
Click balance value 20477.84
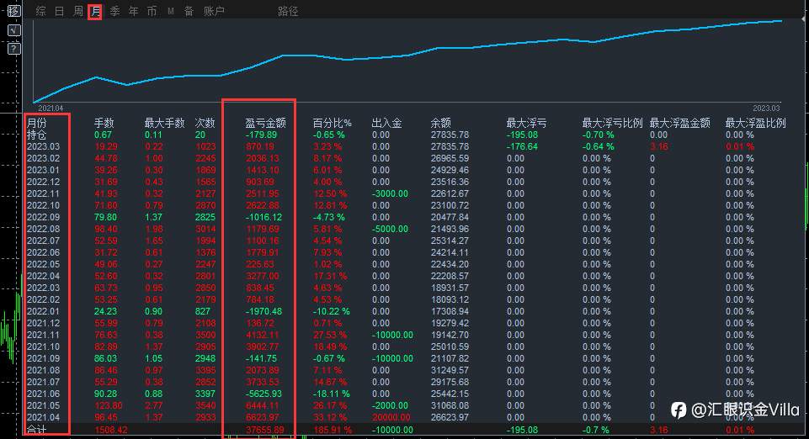[x=450, y=218]
